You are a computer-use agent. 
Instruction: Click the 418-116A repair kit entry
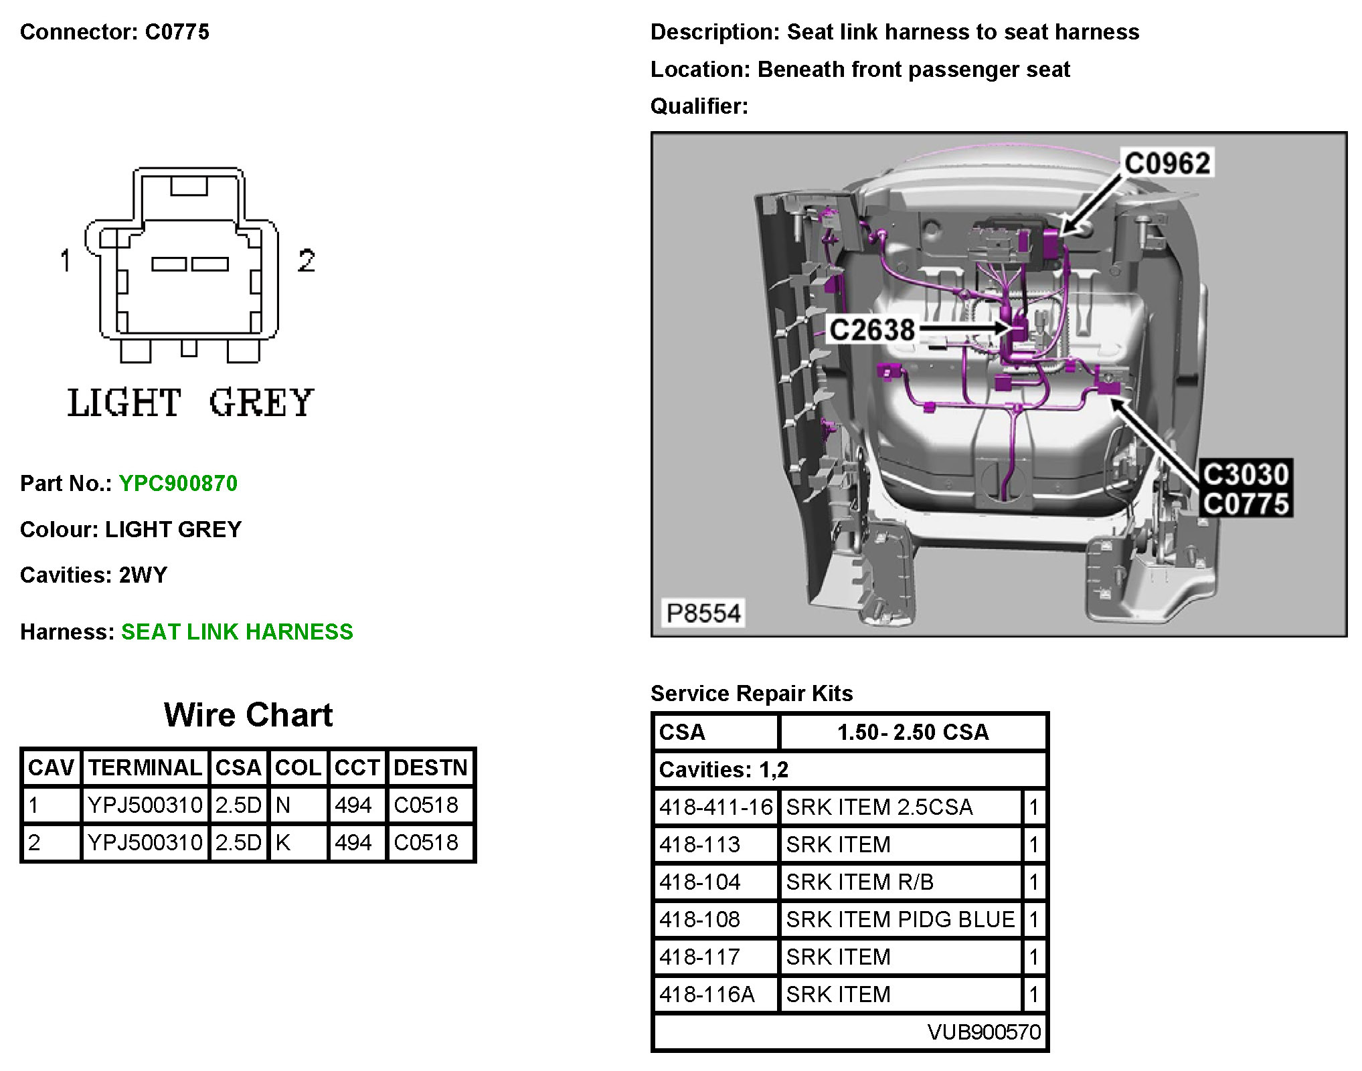click(x=707, y=995)
